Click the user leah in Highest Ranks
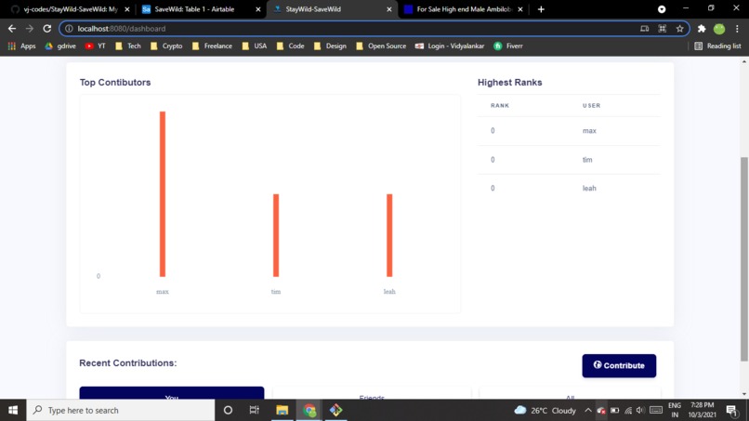Viewport: 749px width, 421px height. pos(589,189)
